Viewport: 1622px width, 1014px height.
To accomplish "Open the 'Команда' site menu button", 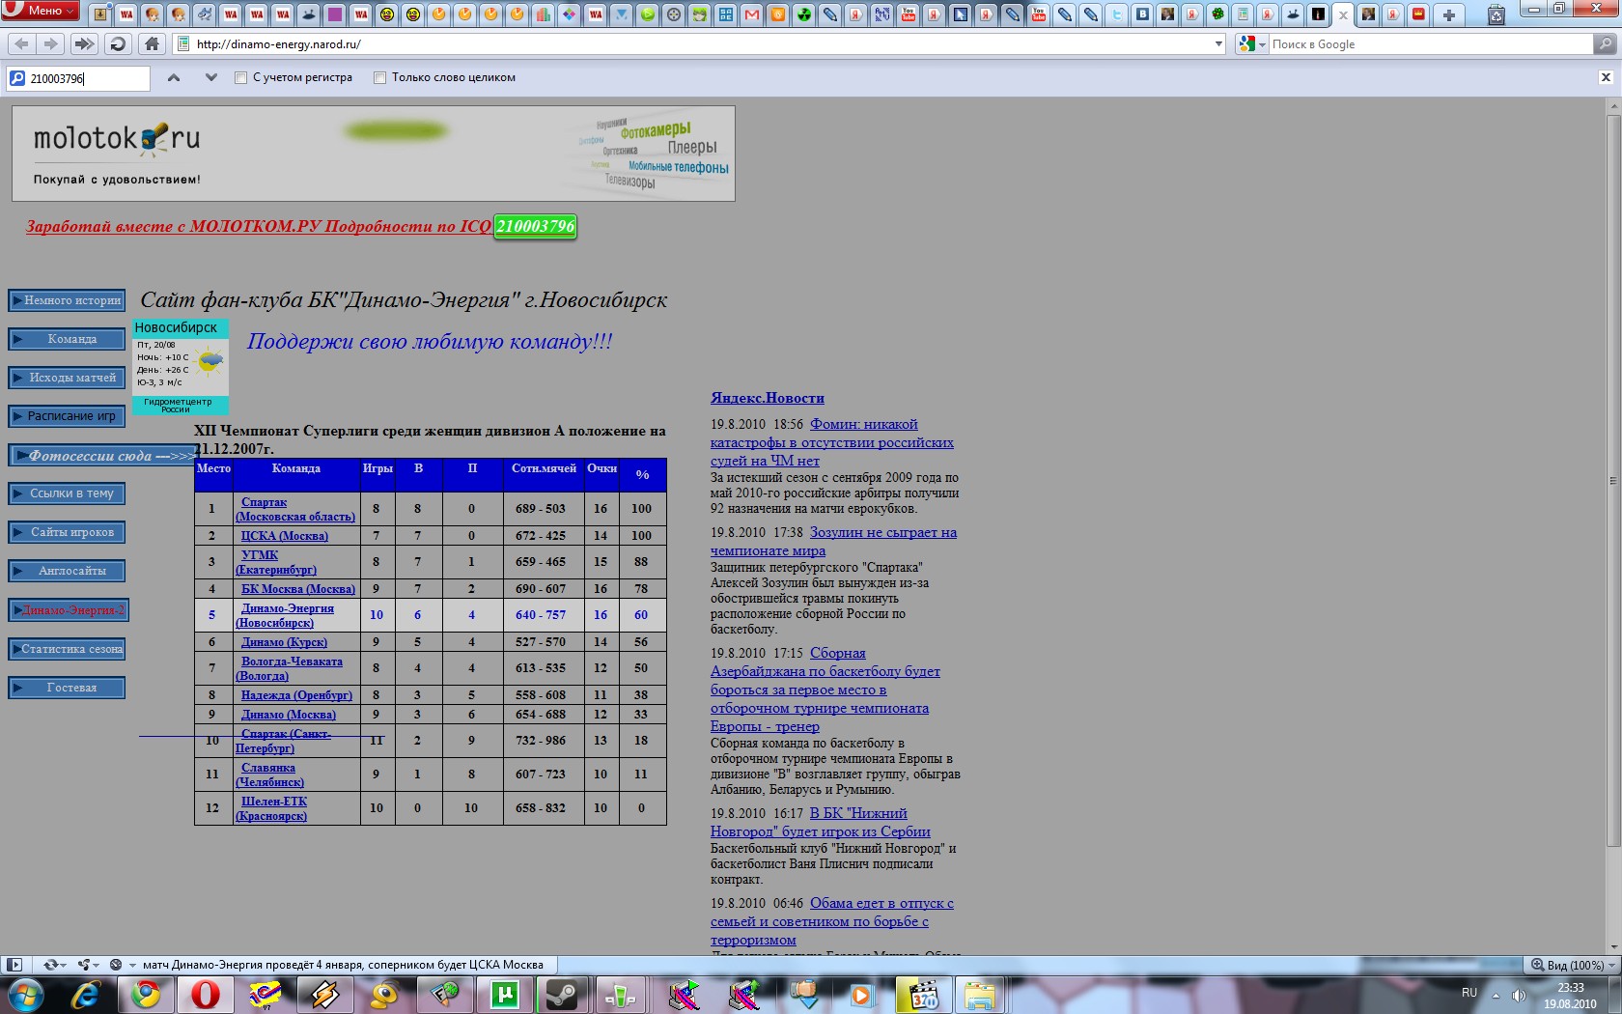I will pos(67,339).
